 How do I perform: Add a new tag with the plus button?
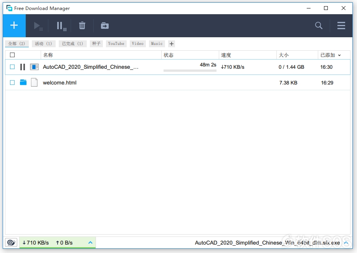tap(172, 44)
